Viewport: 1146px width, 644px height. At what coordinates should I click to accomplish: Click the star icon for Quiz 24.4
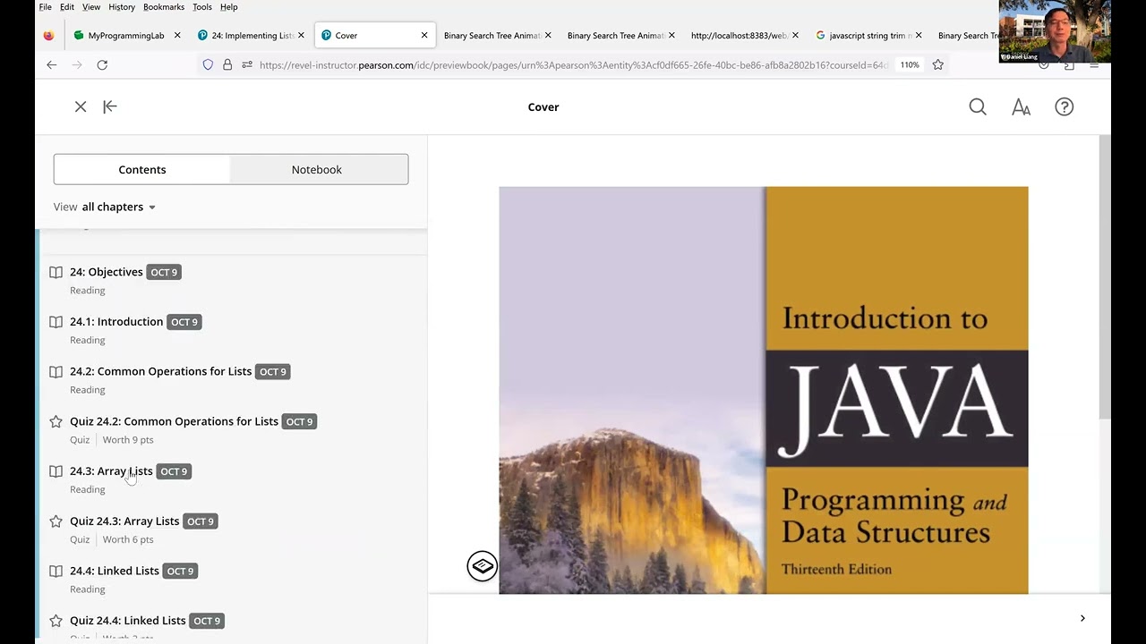coord(56,621)
